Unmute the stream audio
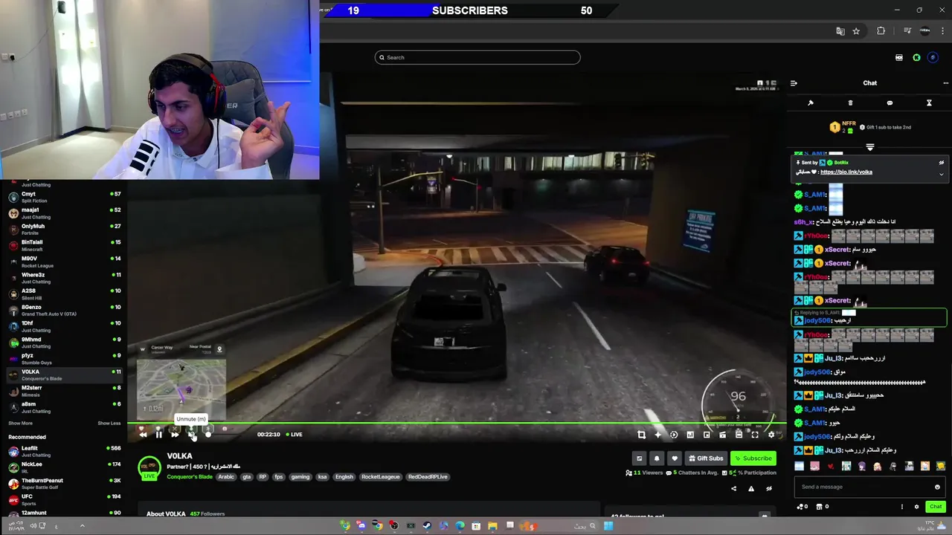952x535 pixels. 191,435
